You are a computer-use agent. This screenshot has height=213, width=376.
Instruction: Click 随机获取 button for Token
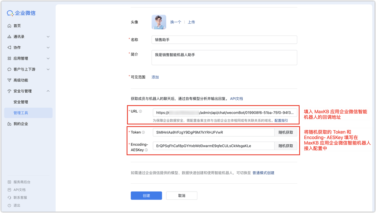point(286,132)
